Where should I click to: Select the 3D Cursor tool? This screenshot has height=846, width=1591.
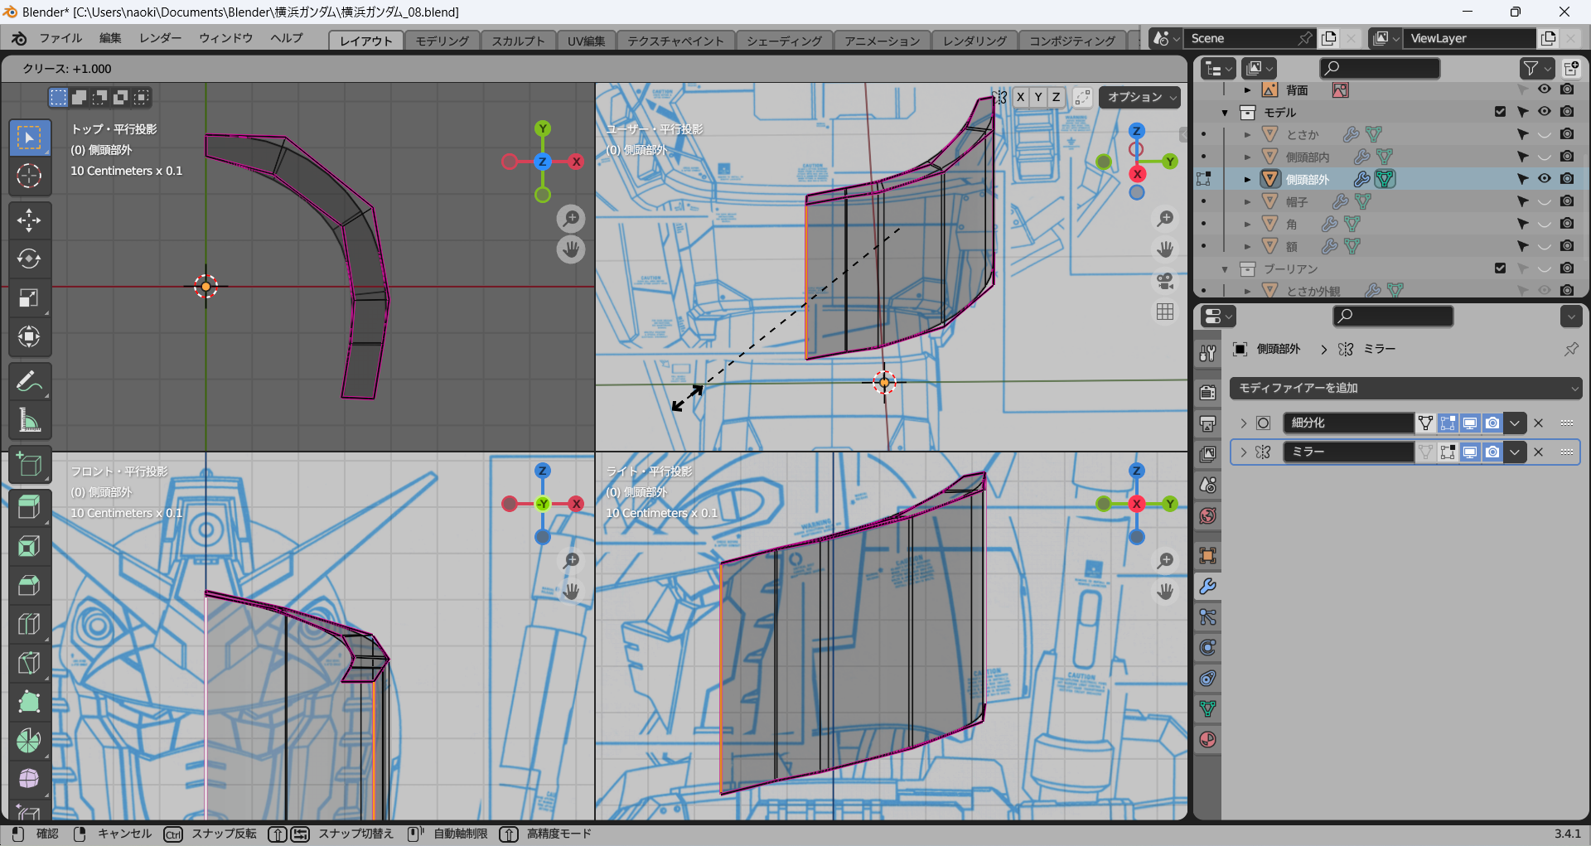(29, 176)
